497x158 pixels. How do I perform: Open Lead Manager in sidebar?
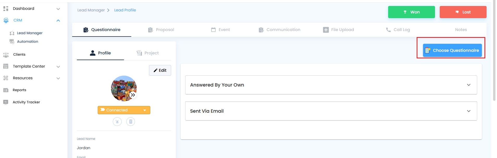pos(30,33)
